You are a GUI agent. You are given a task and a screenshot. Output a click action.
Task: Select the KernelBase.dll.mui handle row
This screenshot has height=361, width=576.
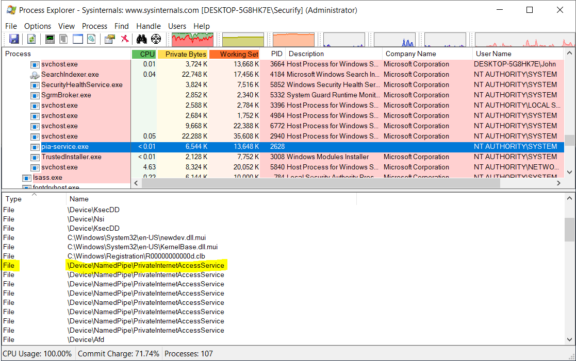point(283,247)
